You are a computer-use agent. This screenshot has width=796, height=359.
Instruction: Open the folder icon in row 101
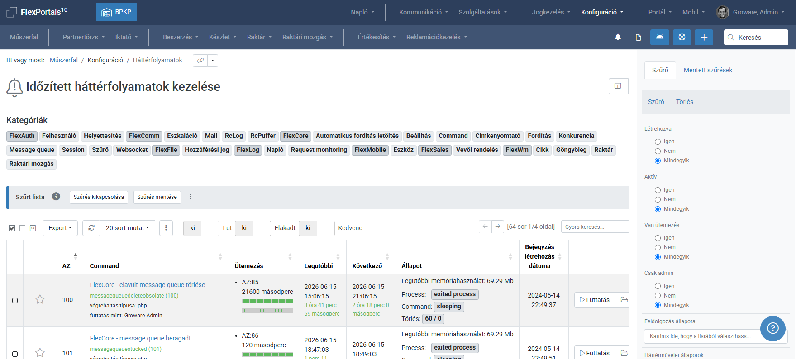(624, 353)
